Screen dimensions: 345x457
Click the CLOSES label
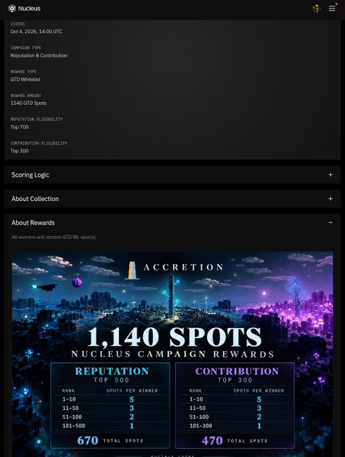point(17,24)
